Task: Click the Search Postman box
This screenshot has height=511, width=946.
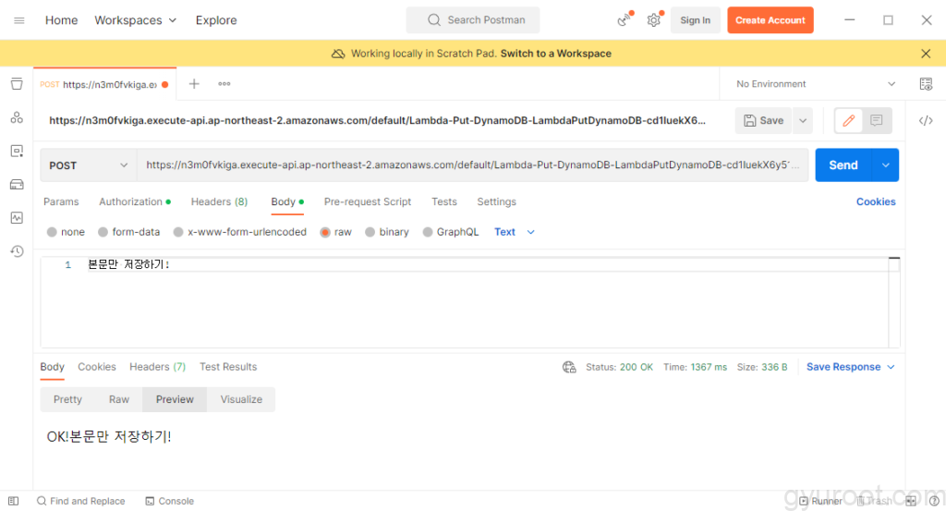Action: (x=473, y=20)
